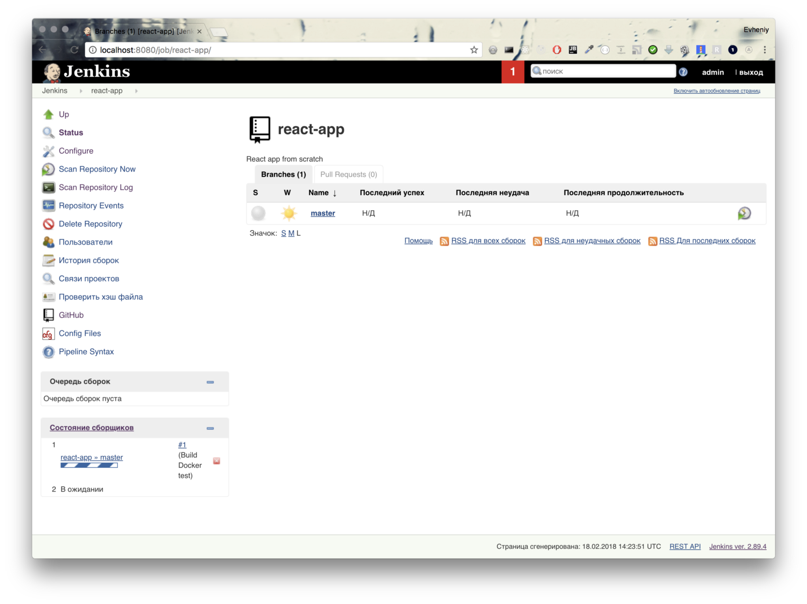Open the master branch link
807x604 pixels.
(x=323, y=213)
